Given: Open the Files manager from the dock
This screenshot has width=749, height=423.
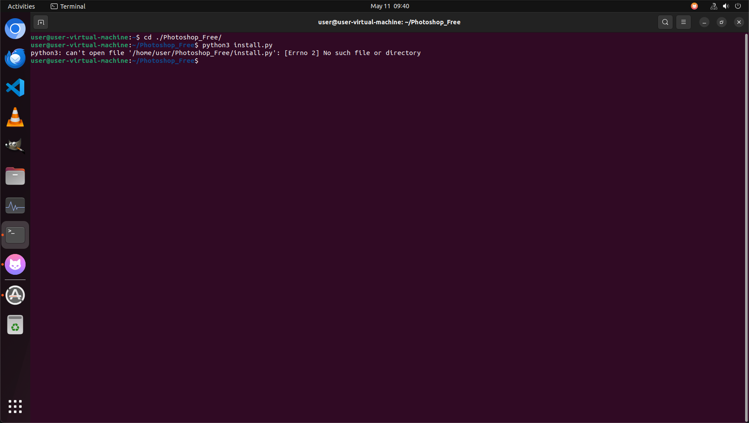Looking at the screenshot, I should pyautogui.click(x=15, y=176).
